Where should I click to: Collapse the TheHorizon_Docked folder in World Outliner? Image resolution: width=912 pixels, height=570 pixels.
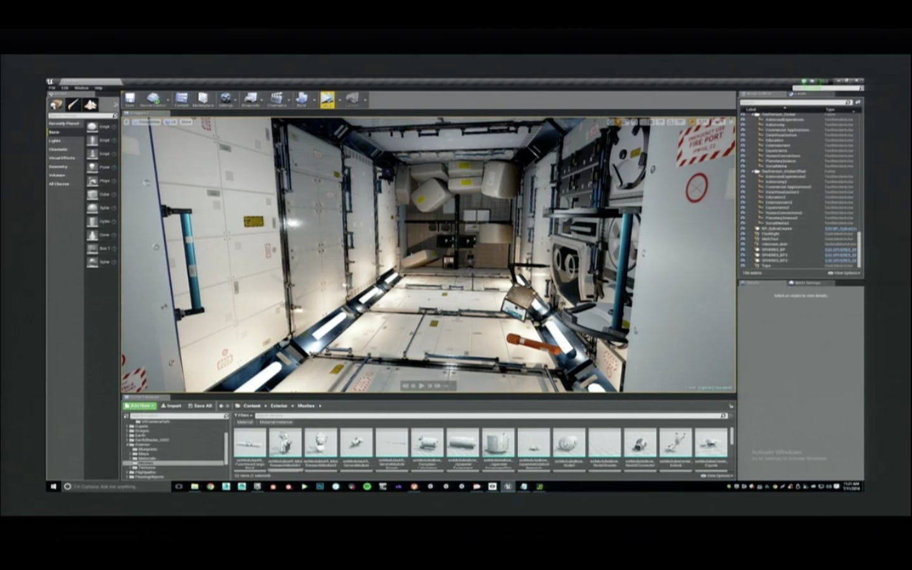click(753, 114)
